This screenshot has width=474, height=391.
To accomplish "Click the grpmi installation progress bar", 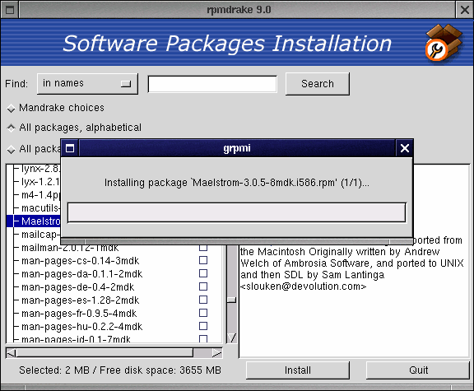I will pos(237,212).
